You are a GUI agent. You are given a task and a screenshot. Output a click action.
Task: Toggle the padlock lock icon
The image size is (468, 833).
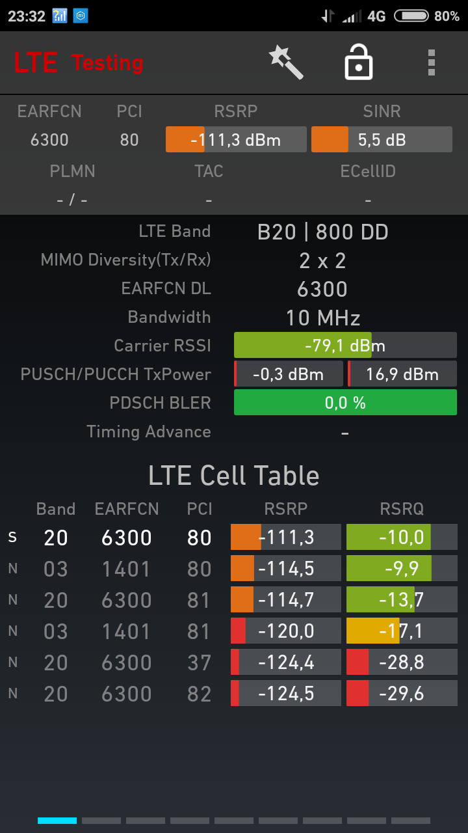[x=358, y=62]
